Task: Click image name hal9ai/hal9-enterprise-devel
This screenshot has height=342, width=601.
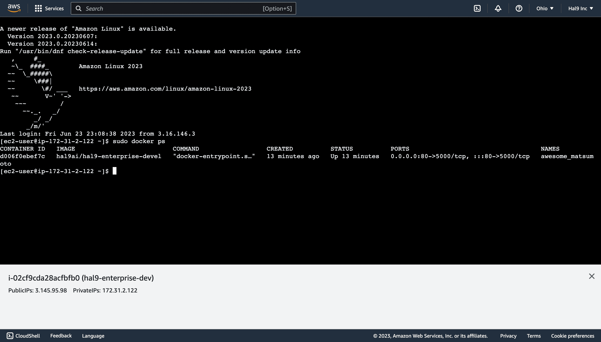Action: (109, 156)
